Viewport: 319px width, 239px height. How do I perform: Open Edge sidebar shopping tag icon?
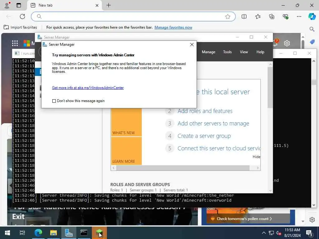312,42
